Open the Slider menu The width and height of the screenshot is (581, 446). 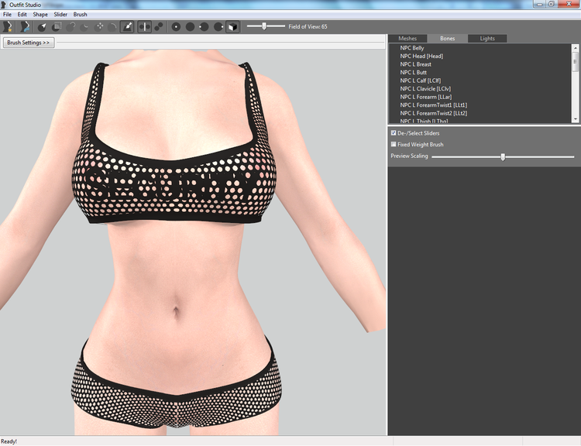[x=60, y=15]
